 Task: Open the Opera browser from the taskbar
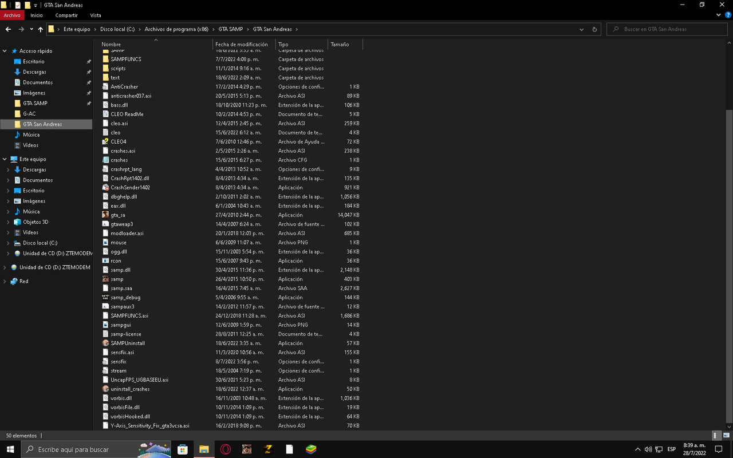(226, 449)
